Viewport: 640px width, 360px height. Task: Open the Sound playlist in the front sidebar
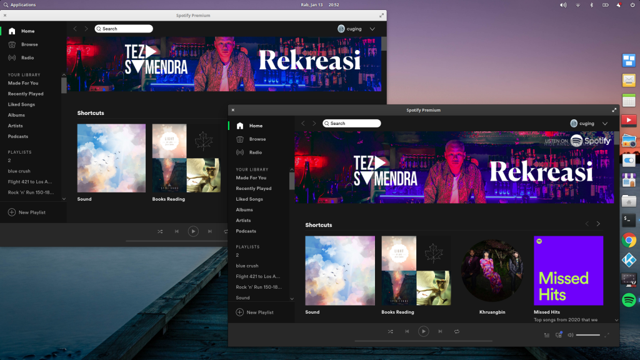coord(242,297)
